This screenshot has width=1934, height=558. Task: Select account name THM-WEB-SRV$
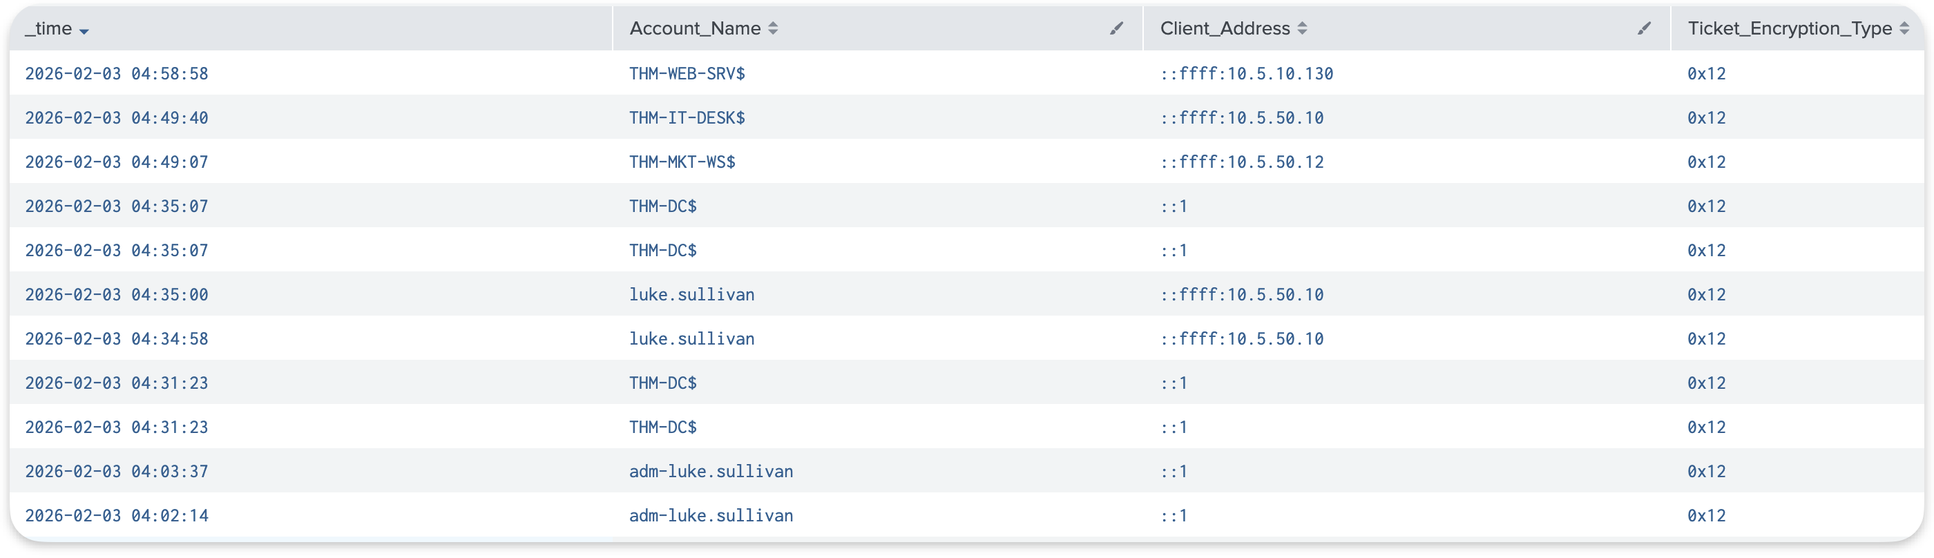click(x=687, y=74)
